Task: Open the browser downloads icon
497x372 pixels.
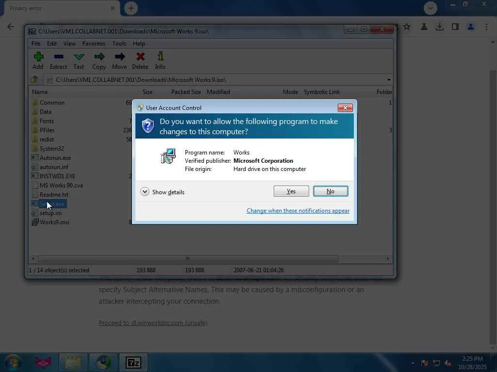Action: [439, 27]
